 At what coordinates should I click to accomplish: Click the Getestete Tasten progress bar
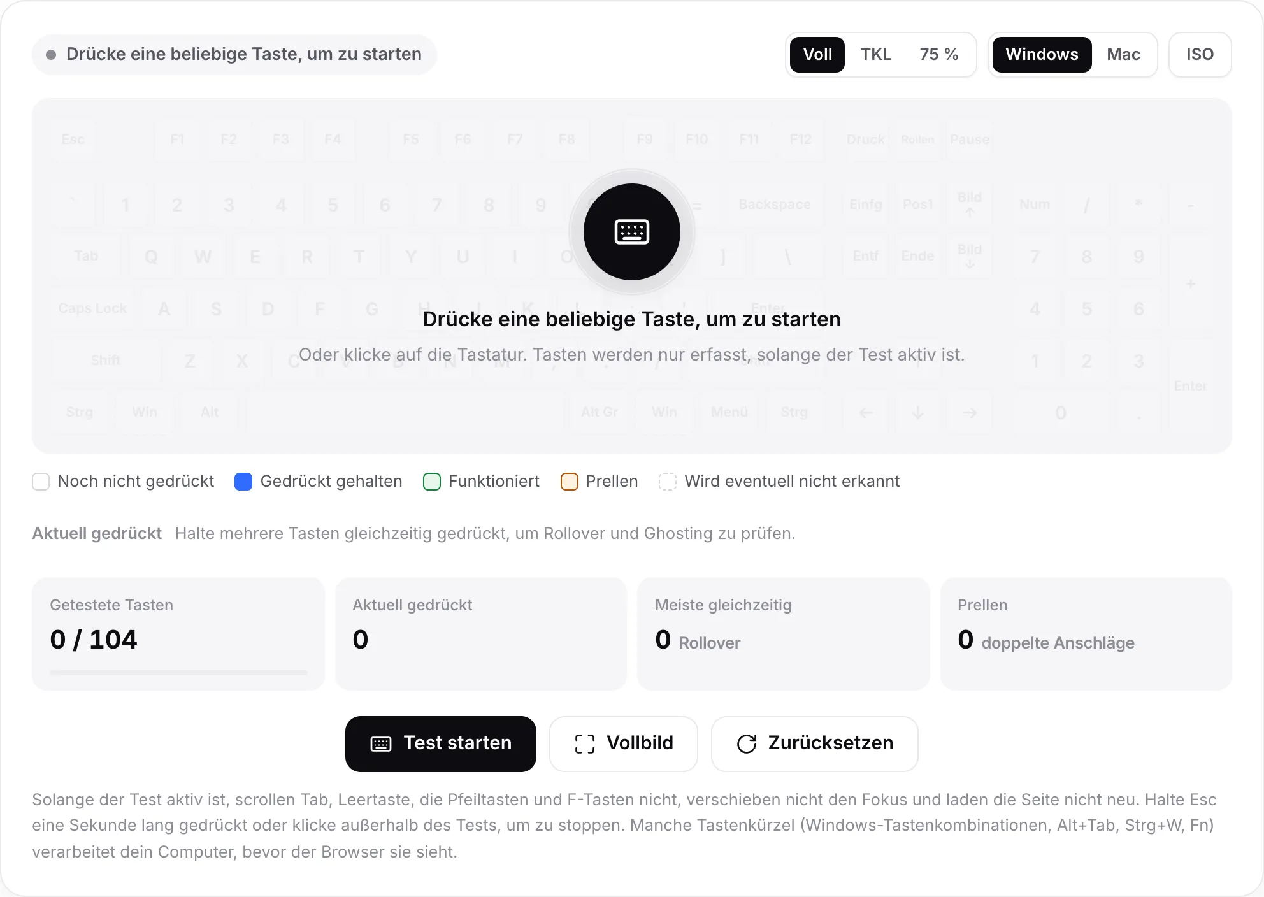point(178,672)
